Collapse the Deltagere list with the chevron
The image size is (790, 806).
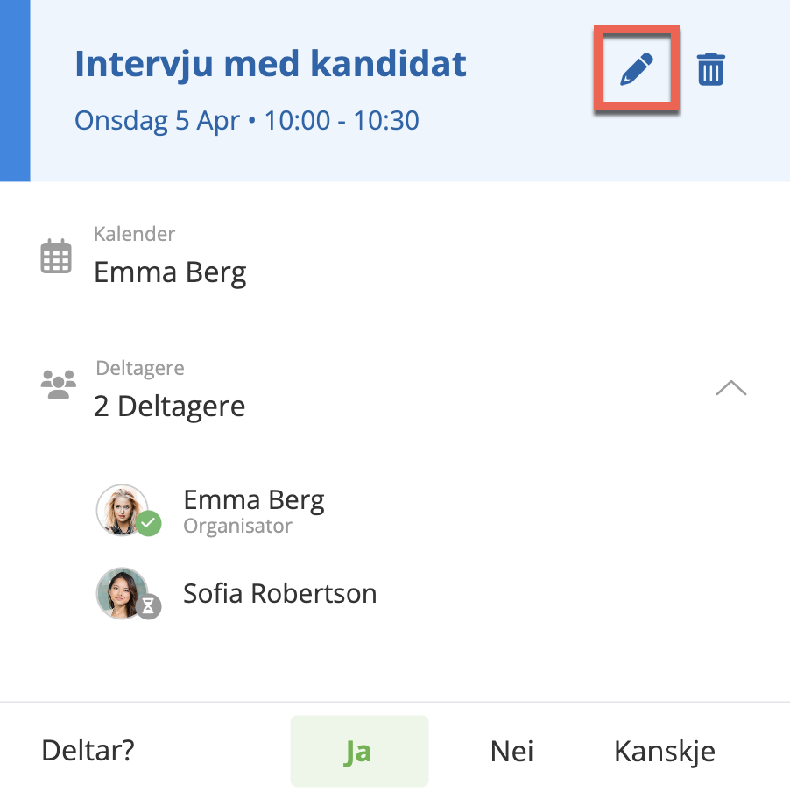(730, 388)
